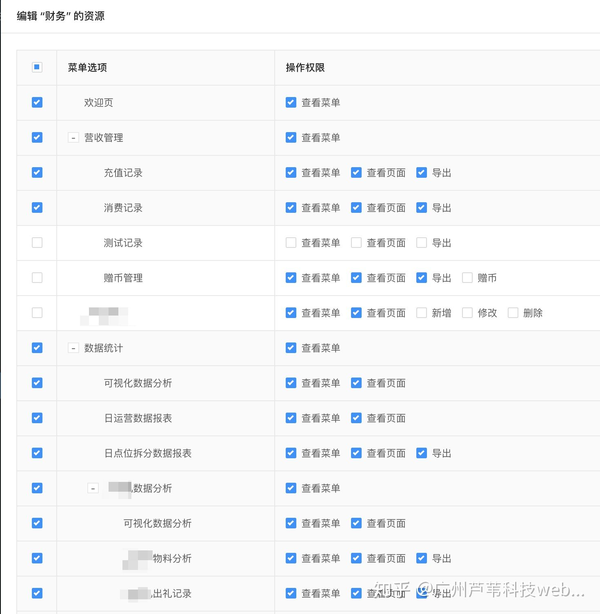
Task: Click the 营收管理 tree node label
Action: [103, 138]
